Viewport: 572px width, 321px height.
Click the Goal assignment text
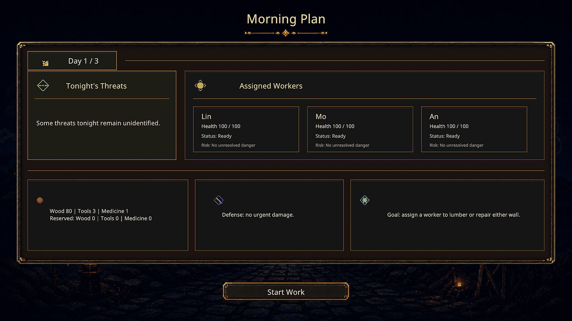[454, 215]
